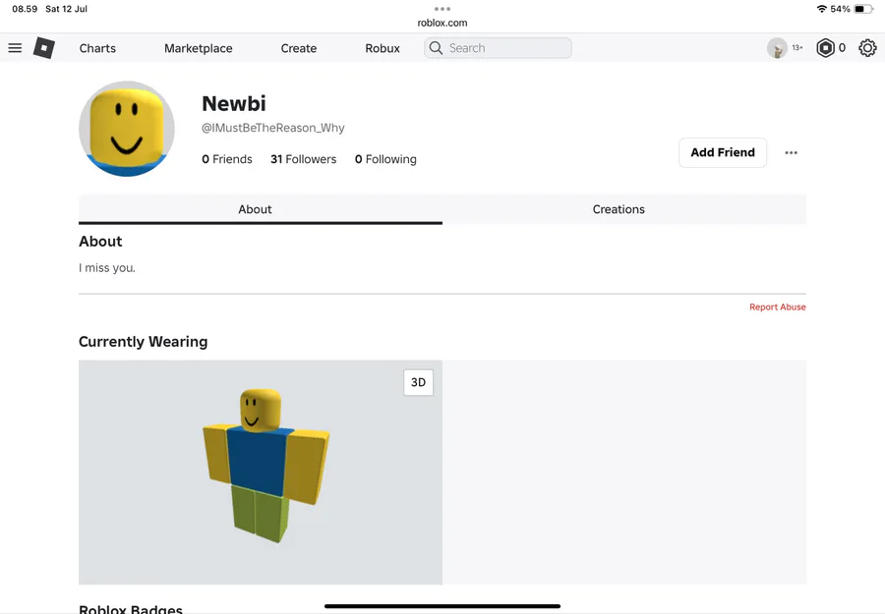Open the Marketplace page

[198, 48]
